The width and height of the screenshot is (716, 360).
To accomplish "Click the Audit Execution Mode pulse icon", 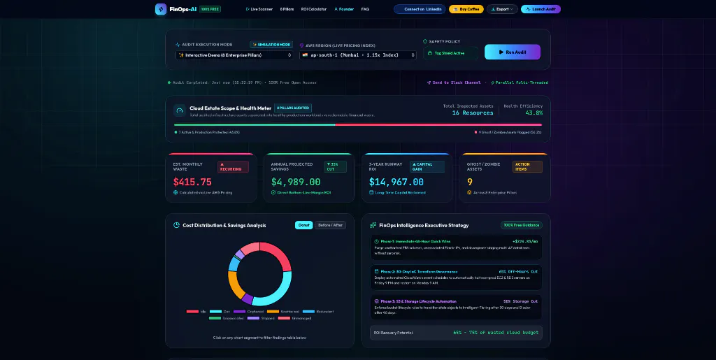I will pos(178,45).
